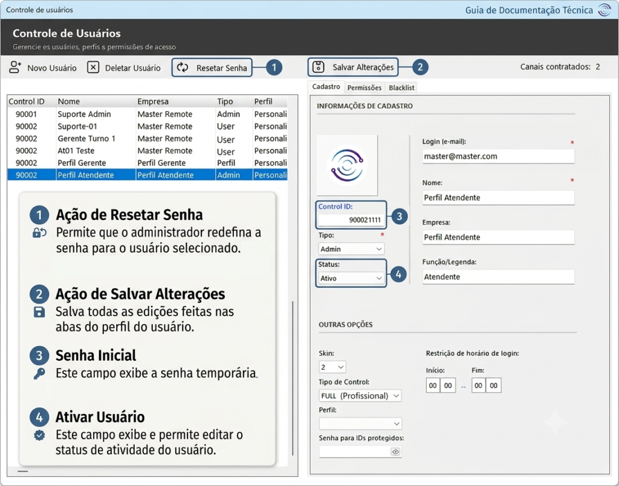Open the Status dropdown showing Ativo
This screenshot has height=486, width=619.
(351, 278)
